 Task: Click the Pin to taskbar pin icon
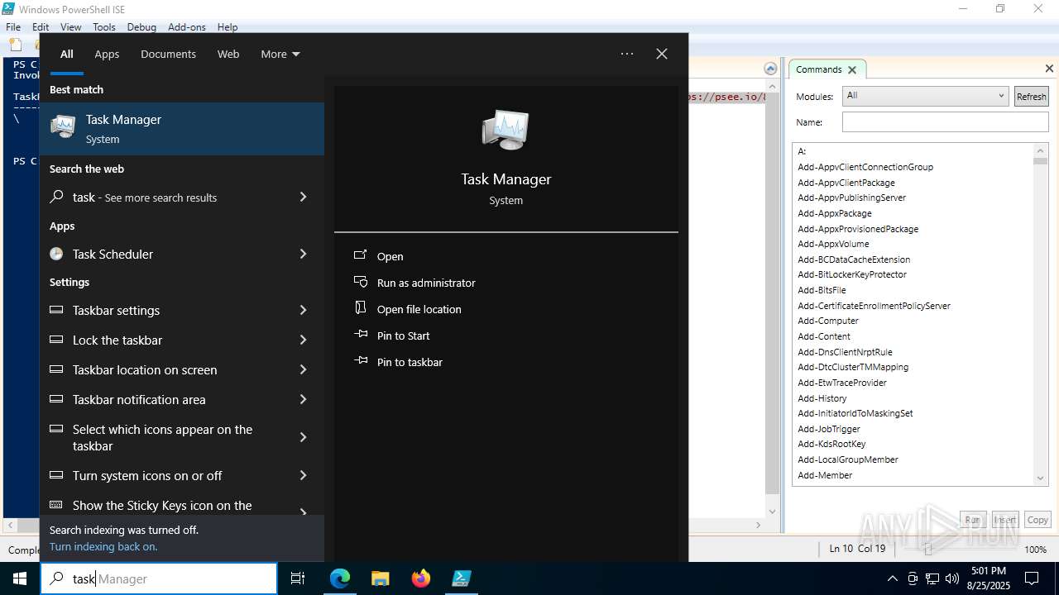[360, 361]
